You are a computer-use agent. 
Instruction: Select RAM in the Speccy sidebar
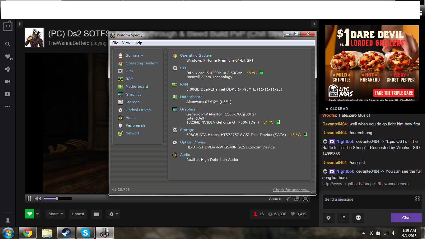click(129, 79)
